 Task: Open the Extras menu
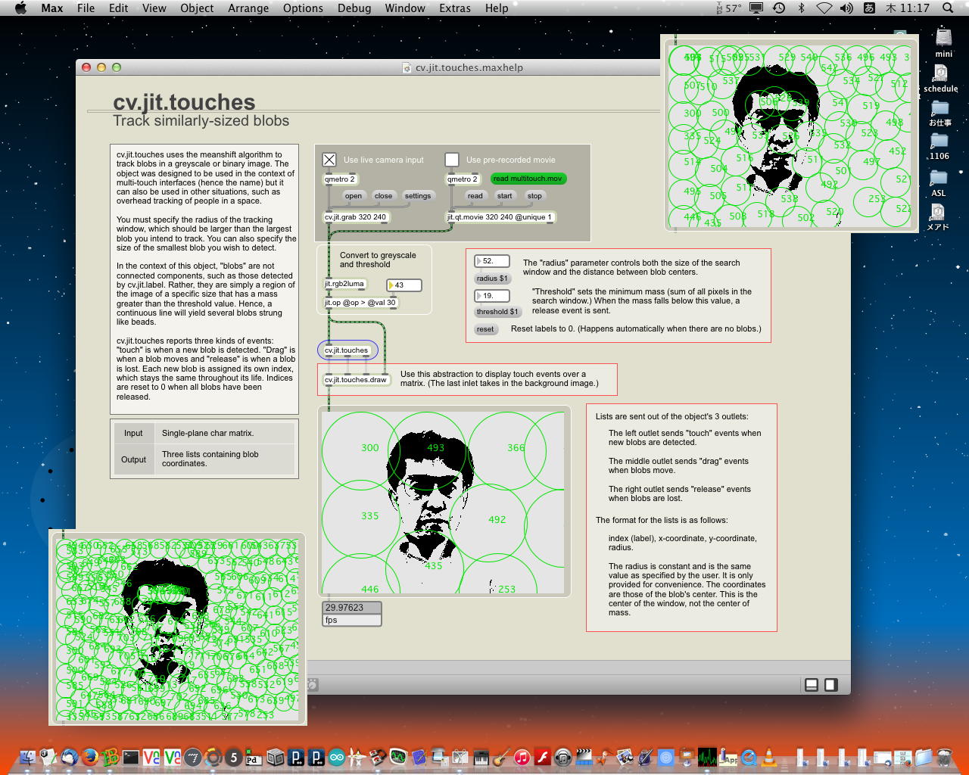[x=454, y=8]
